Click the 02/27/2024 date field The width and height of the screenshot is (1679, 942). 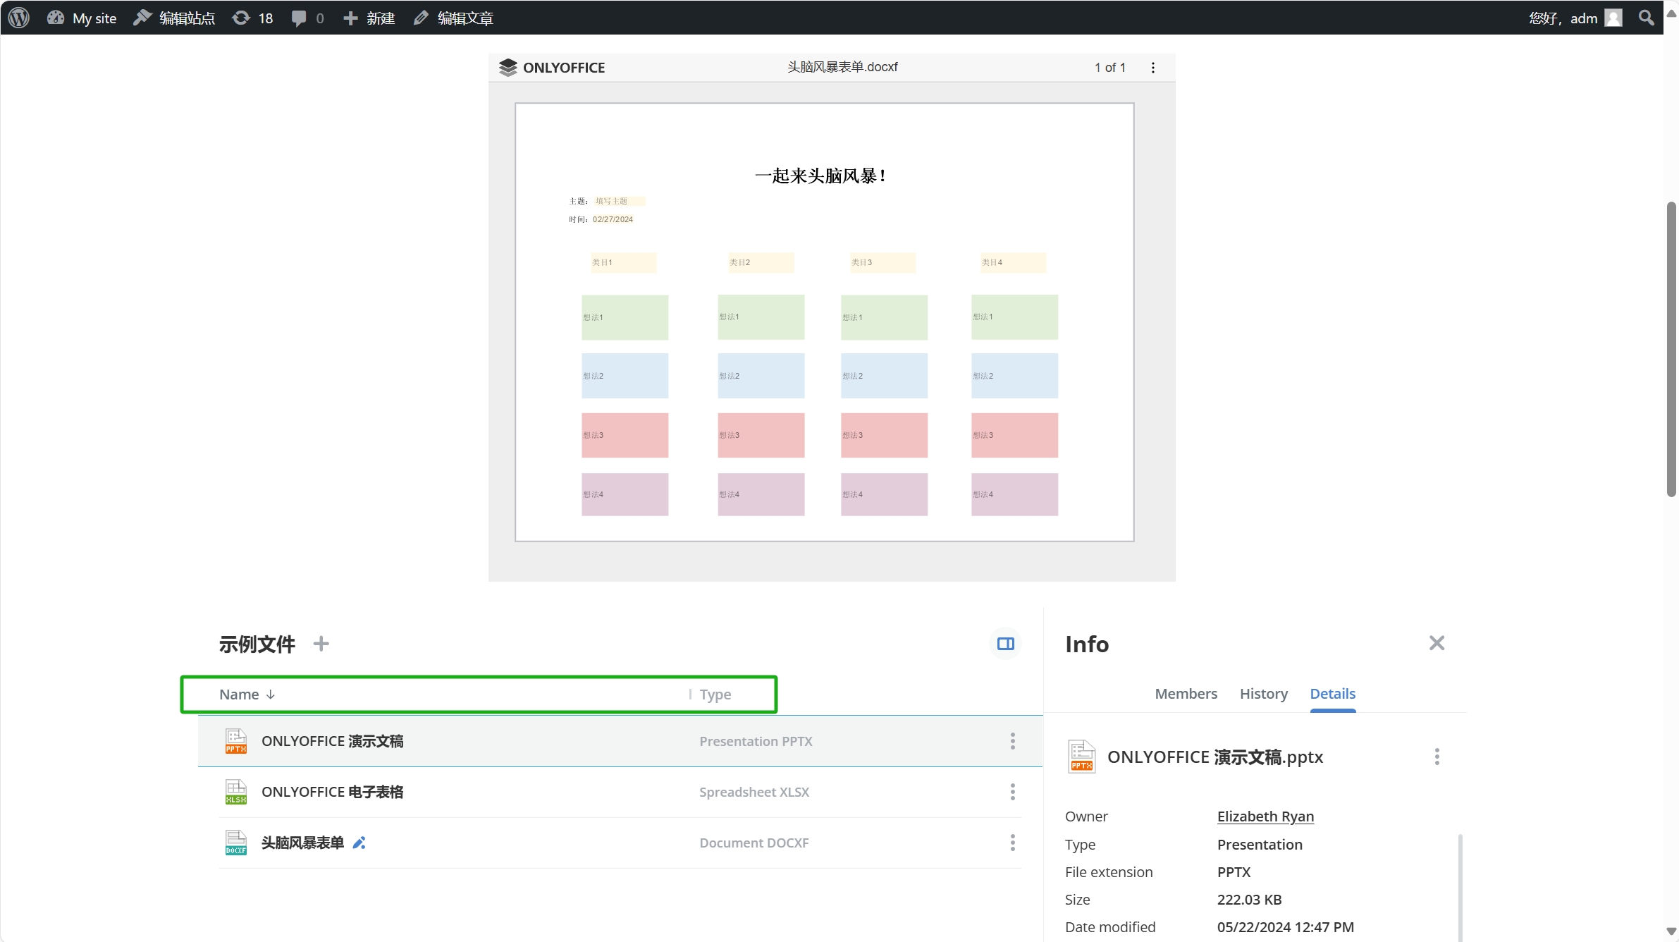pyautogui.click(x=613, y=219)
